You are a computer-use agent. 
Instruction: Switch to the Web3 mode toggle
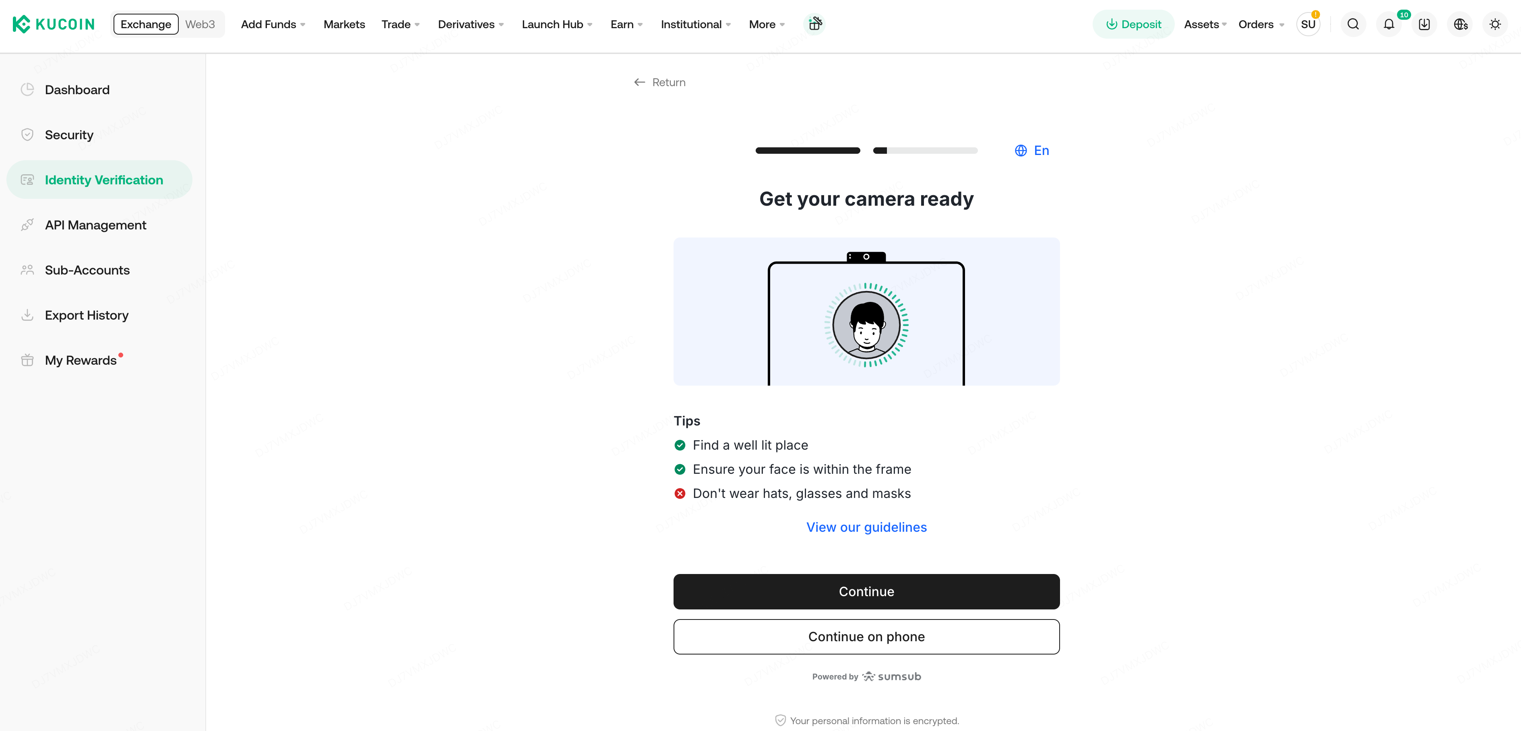[200, 24]
